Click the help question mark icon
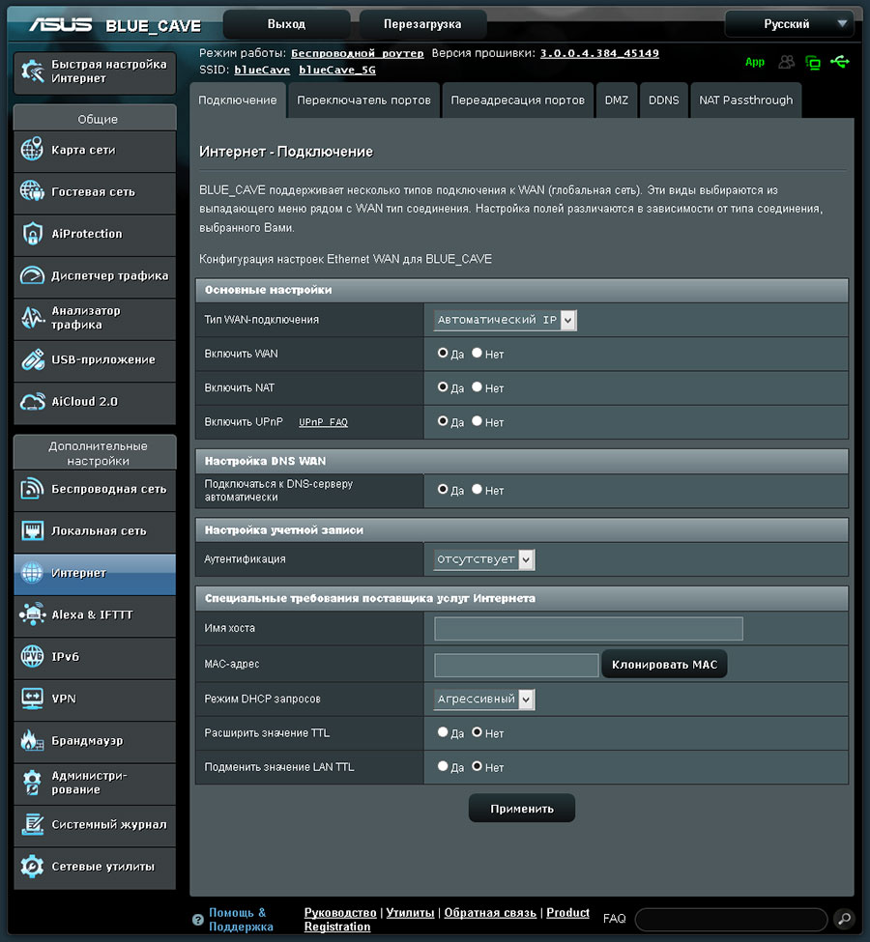 click(x=198, y=920)
